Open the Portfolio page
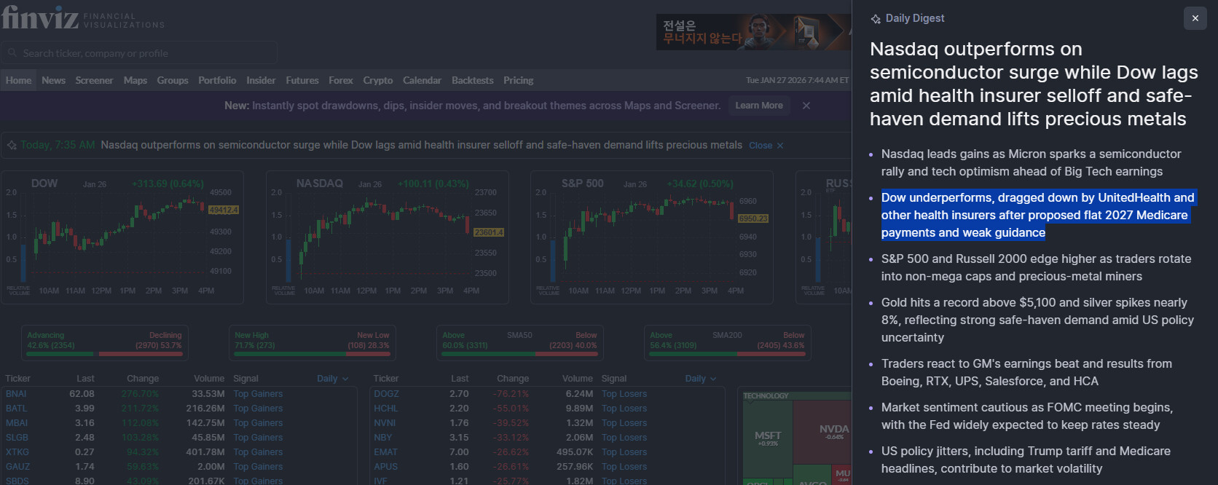Screen dimensions: 1218x485 [217, 80]
